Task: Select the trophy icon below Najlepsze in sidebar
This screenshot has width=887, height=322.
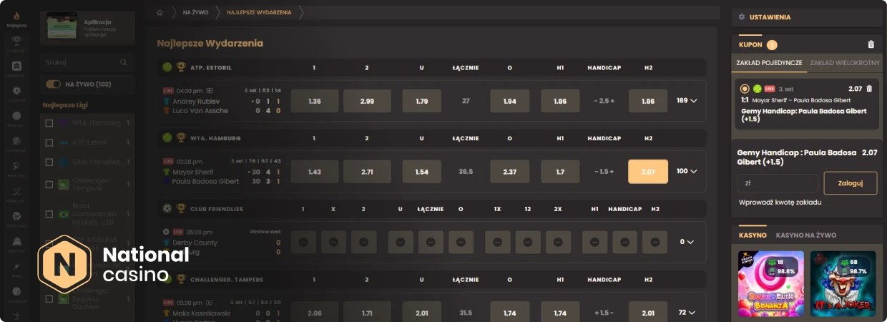Action: (x=16, y=40)
